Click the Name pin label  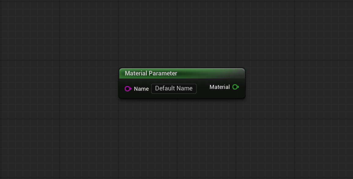click(141, 89)
